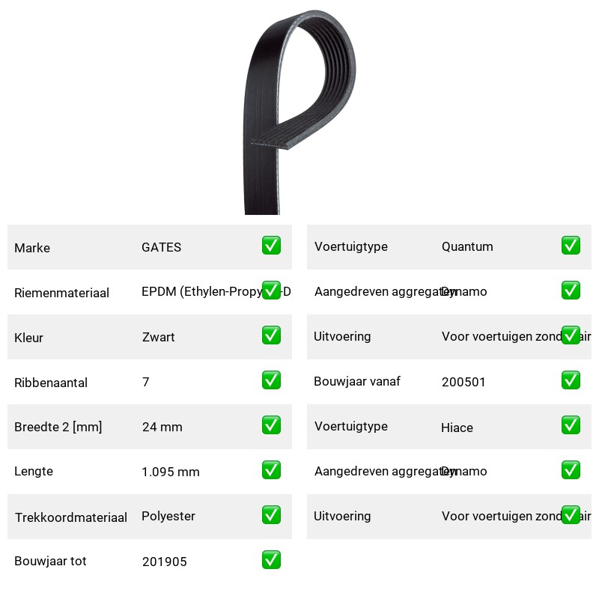Click the Bouwjaar vanaf label

tap(357, 381)
